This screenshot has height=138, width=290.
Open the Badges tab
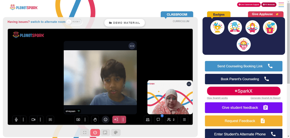click(x=219, y=15)
